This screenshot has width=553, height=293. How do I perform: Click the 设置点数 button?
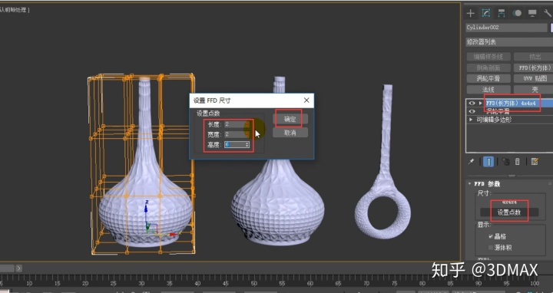pyautogui.click(x=509, y=212)
